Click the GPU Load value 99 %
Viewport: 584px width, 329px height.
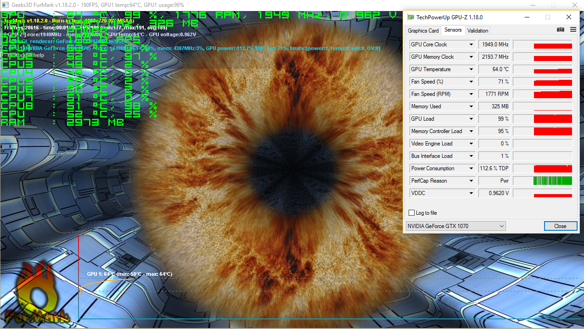click(x=494, y=119)
